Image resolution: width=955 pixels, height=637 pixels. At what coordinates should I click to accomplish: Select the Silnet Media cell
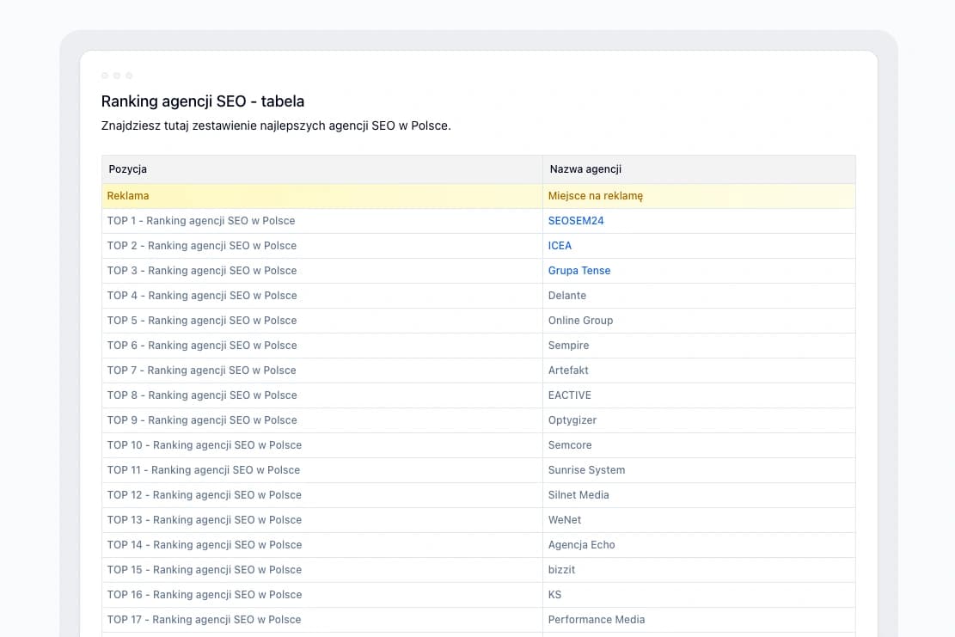tap(579, 495)
